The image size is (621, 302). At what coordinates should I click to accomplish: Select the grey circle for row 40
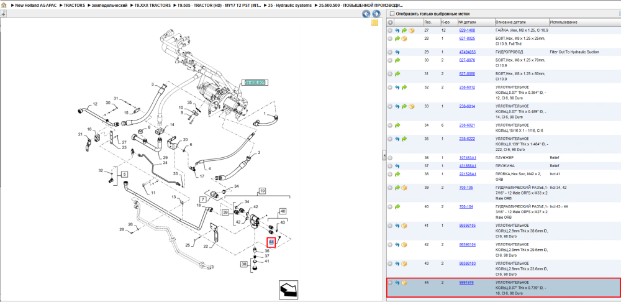390,207
